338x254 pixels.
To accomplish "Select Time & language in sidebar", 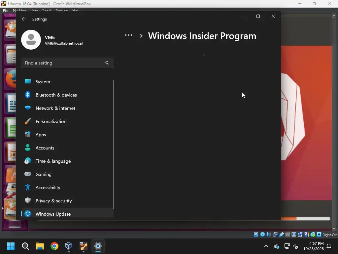I will click(67, 161).
